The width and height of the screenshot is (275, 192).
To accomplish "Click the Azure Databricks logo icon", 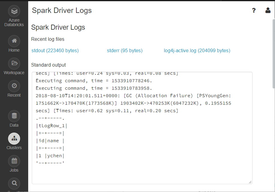I will [x=14, y=11].
